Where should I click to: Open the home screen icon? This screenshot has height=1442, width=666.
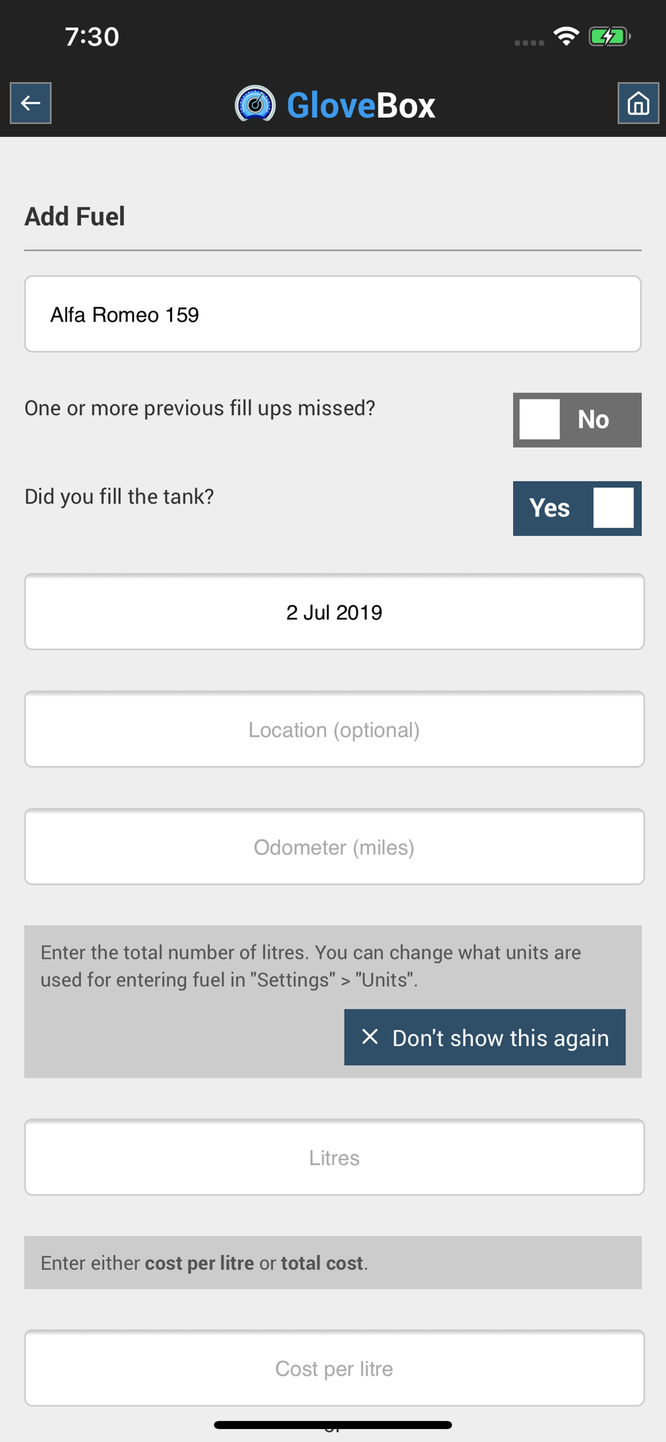638,103
